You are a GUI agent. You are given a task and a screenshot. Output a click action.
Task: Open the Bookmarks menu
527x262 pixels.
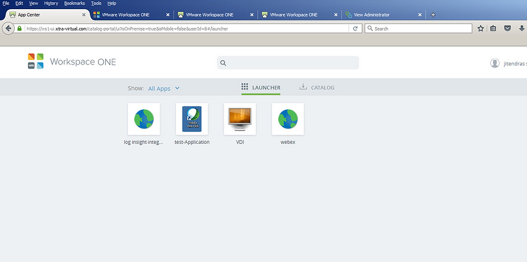click(74, 3)
